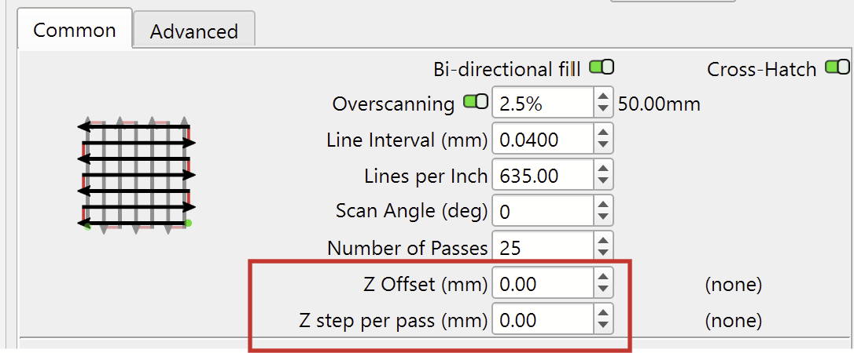This screenshot has width=854, height=353.
Task: Decrease Z Offset with down arrow
Action: pos(602,289)
